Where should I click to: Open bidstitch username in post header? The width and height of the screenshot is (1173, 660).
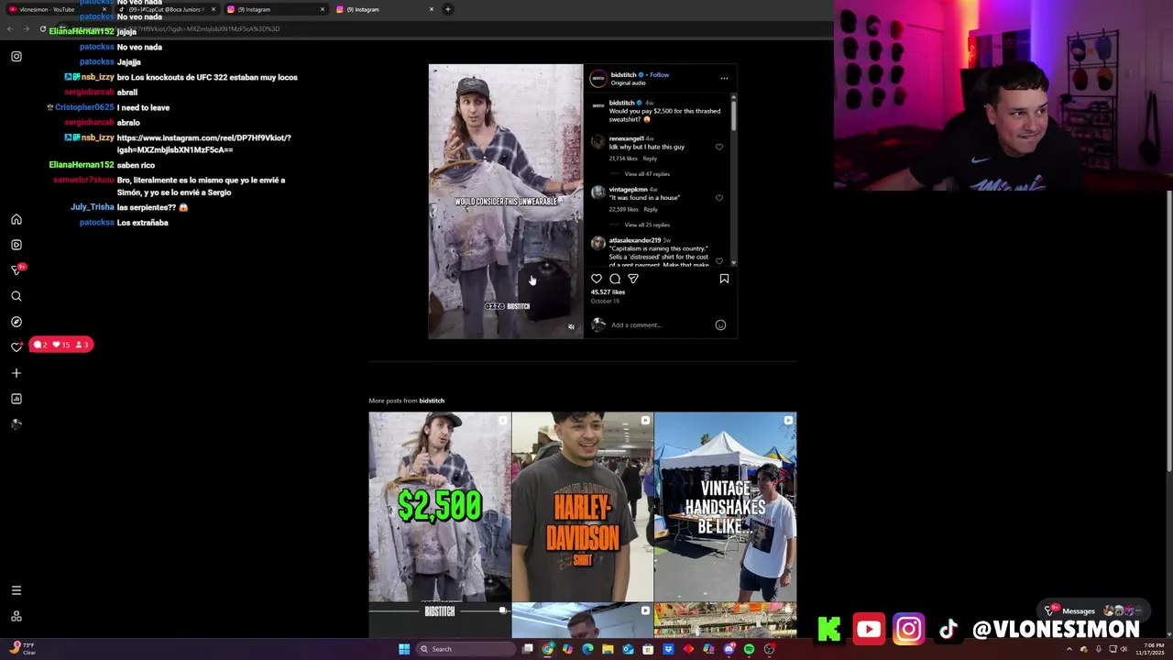pyautogui.click(x=623, y=74)
